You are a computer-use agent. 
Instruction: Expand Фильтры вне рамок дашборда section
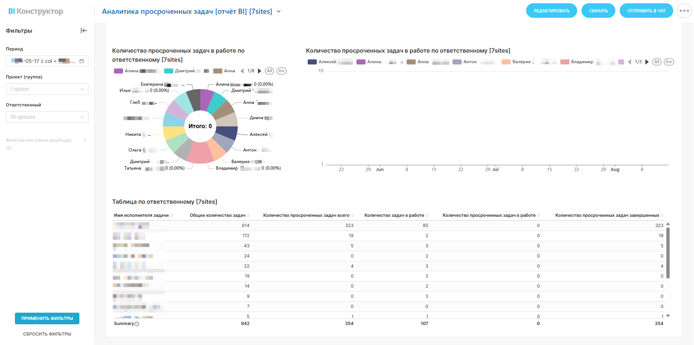point(85,140)
